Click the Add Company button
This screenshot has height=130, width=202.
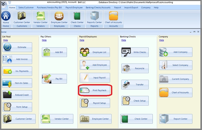176,52
